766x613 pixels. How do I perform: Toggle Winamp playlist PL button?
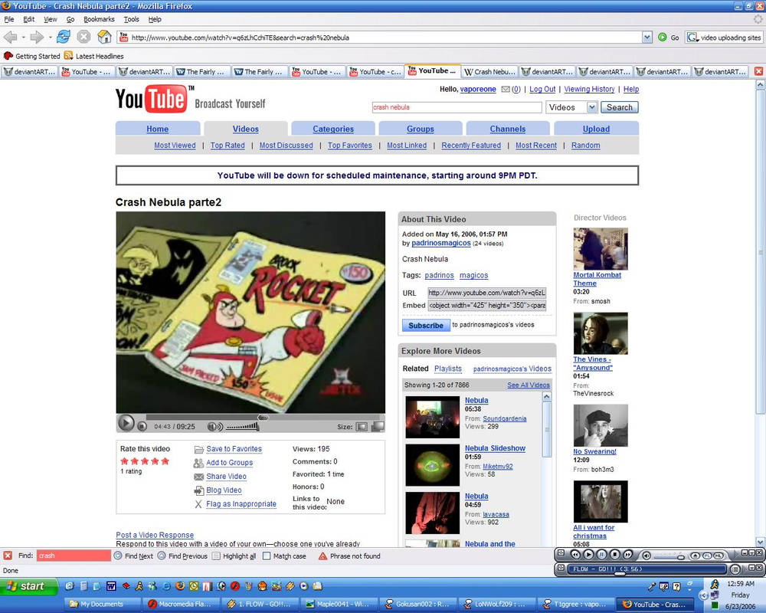click(706, 556)
